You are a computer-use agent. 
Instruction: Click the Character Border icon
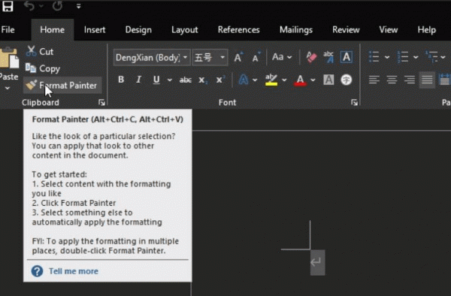(347, 57)
